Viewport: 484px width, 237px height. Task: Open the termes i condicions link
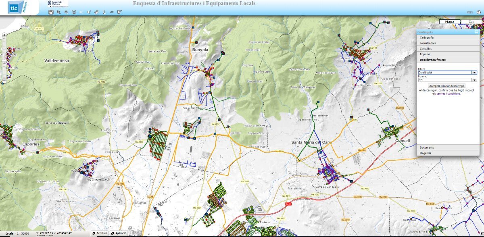click(x=448, y=94)
